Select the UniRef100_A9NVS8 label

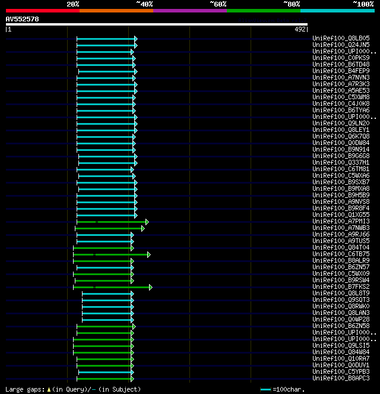[341, 201]
